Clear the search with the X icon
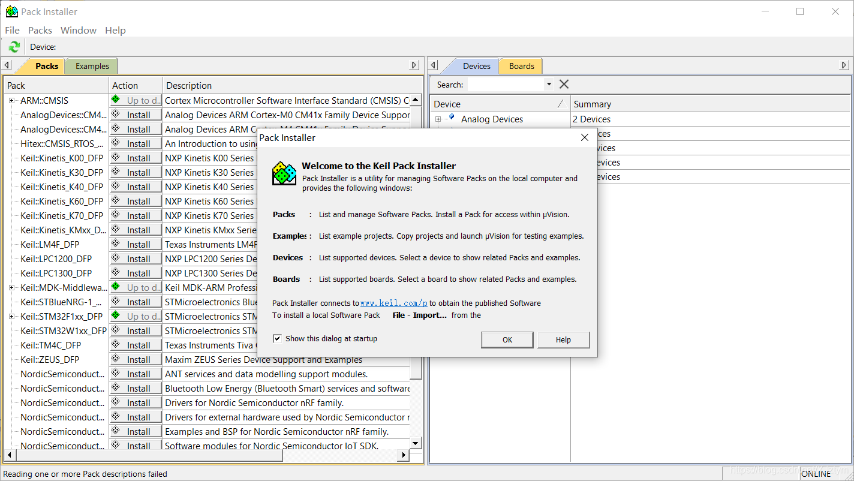Viewport: 854px width, 481px height. 564,85
